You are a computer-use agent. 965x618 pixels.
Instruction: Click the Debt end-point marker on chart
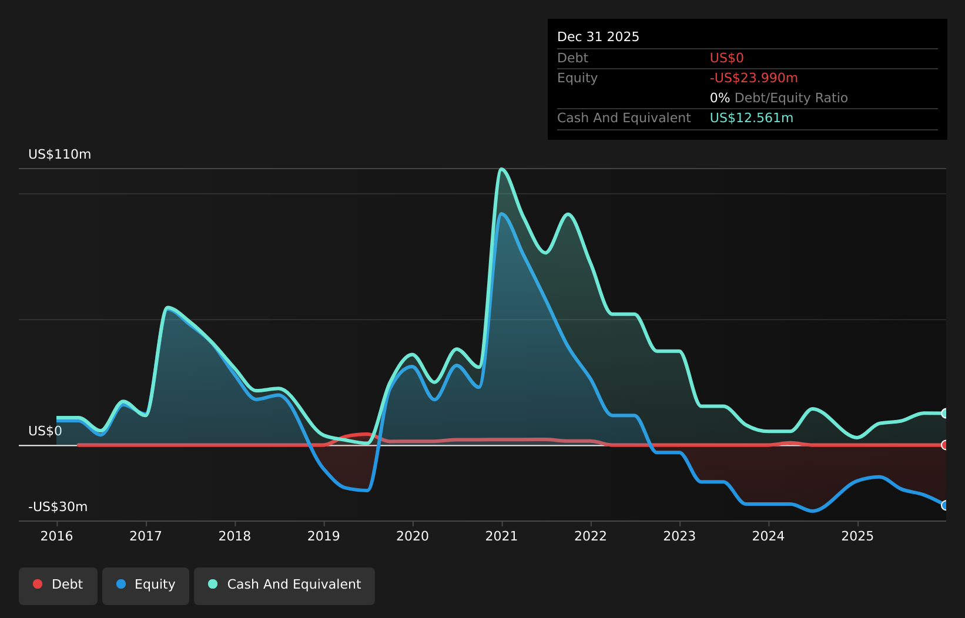[x=945, y=445]
